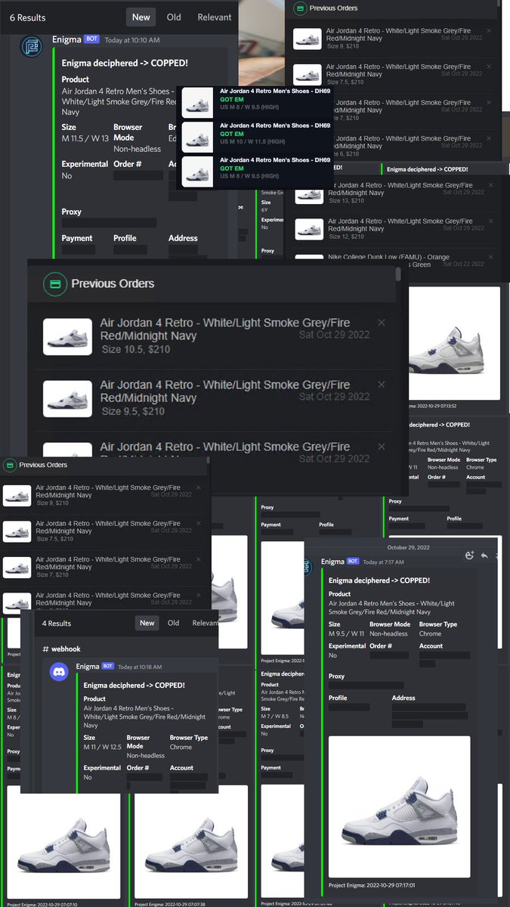Click the card icon in the large Previous Orders header
The width and height of the screenshot is (510, 907).
pos(54,283)
